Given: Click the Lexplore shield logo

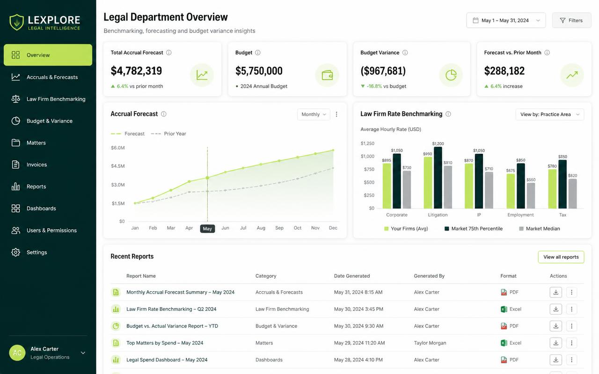Looking at the screenshot, I should pos(17,22).
